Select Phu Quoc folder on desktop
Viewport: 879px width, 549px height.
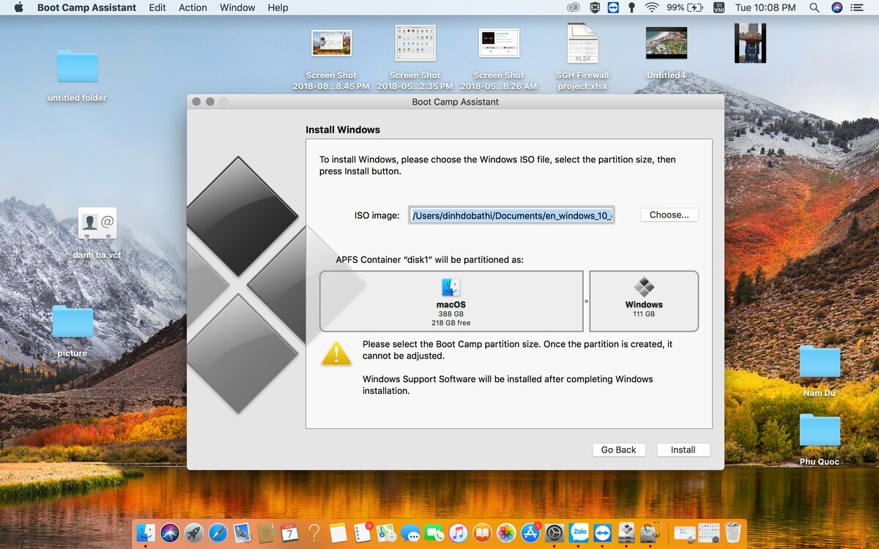click(x=820, y=438)
